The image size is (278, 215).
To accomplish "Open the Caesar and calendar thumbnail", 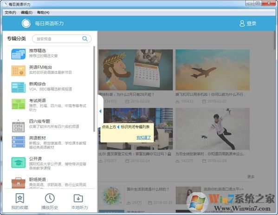I will pos(136,70).
